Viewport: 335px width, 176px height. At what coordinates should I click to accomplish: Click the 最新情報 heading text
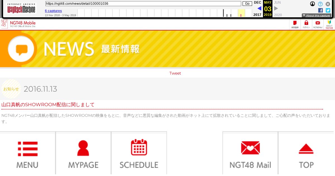(120, 49)
